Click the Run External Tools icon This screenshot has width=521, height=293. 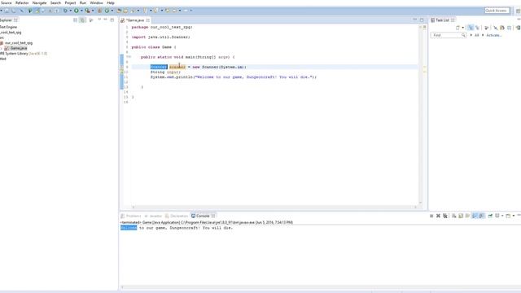coord(87,11)
